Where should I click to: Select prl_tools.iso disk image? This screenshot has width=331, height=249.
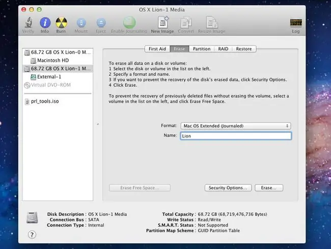tap(58, 101)
